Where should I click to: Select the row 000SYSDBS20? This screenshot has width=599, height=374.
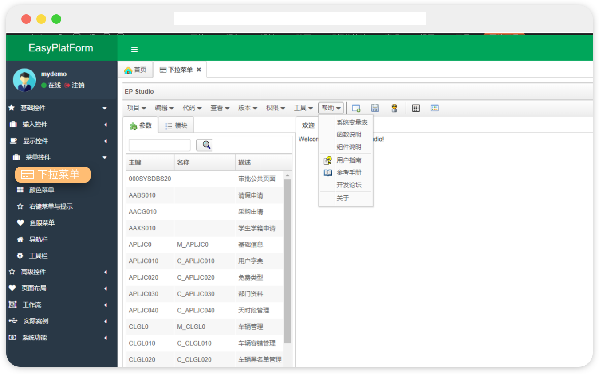(x=205, y=179)
